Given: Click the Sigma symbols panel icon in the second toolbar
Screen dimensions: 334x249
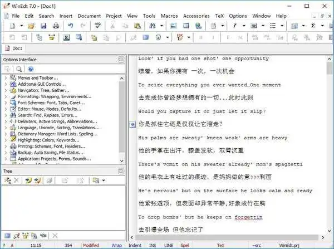Looking at the screenshot, I should (66, 38).
